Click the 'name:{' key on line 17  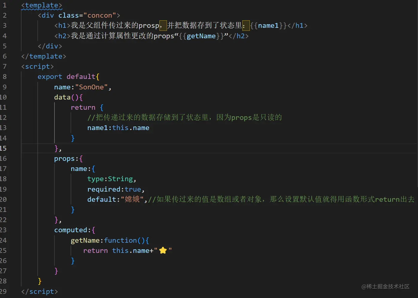click(83, 169)
